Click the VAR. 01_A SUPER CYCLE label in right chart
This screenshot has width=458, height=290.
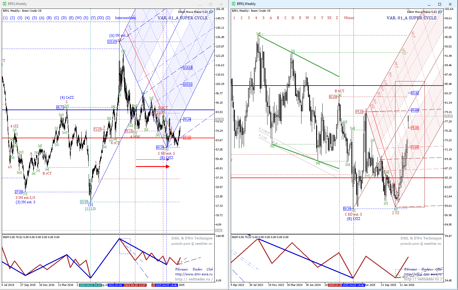(x=411, y=18)
